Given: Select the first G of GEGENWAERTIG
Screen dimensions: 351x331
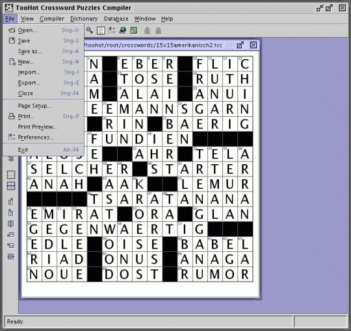Looking at the screenshot, I should click(x=34, y=229).
